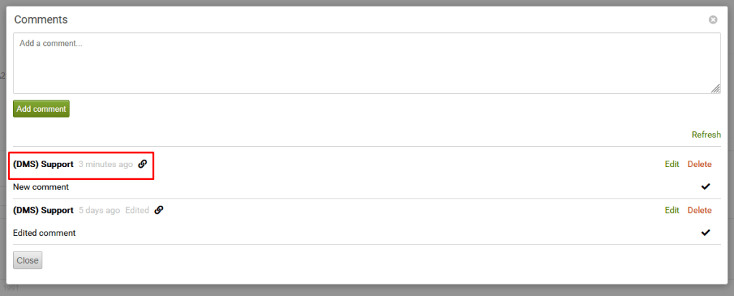This screenshot has width=734, height=296.
Task: Click the '5 days ago' timestamp
Action: [99, 210]
